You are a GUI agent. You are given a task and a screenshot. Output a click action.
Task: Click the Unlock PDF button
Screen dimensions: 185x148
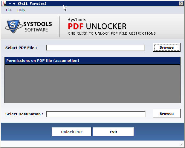tap(71, 132)
